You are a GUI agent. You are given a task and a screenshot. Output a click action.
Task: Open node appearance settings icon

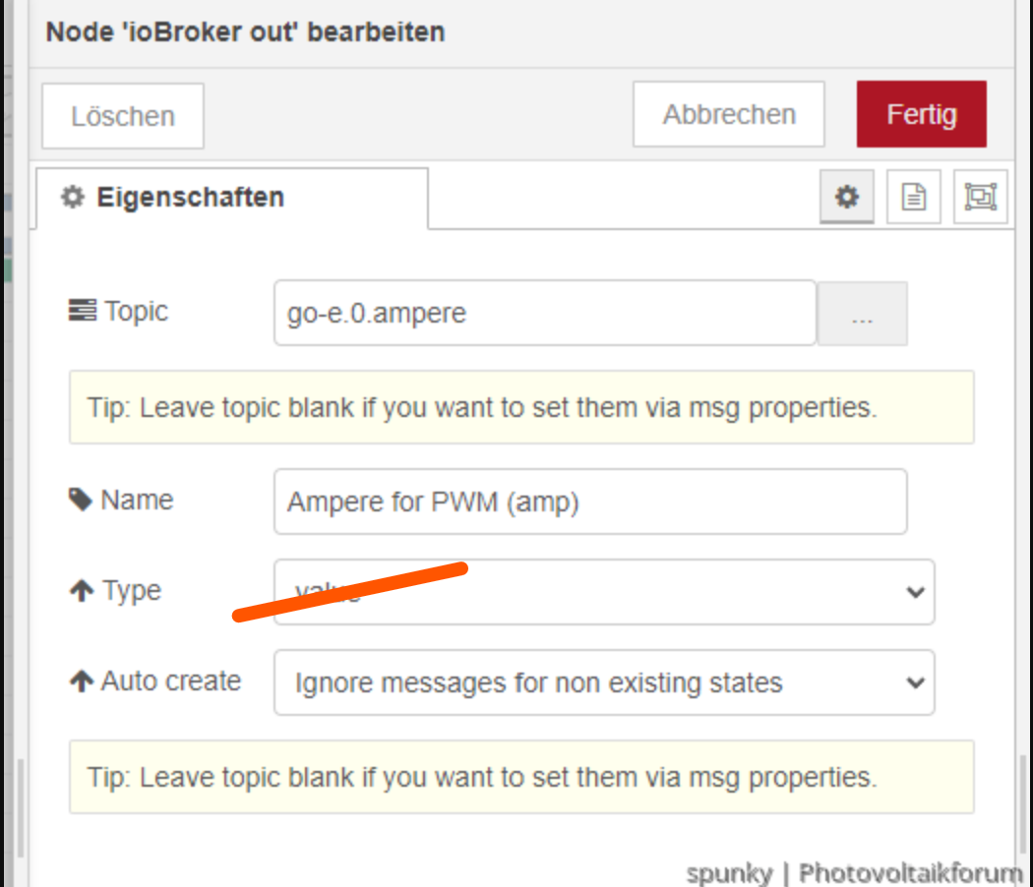pos(980,197)
